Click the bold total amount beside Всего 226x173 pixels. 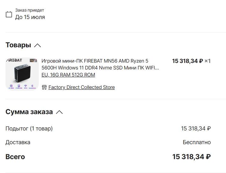[x=191, y=157]
